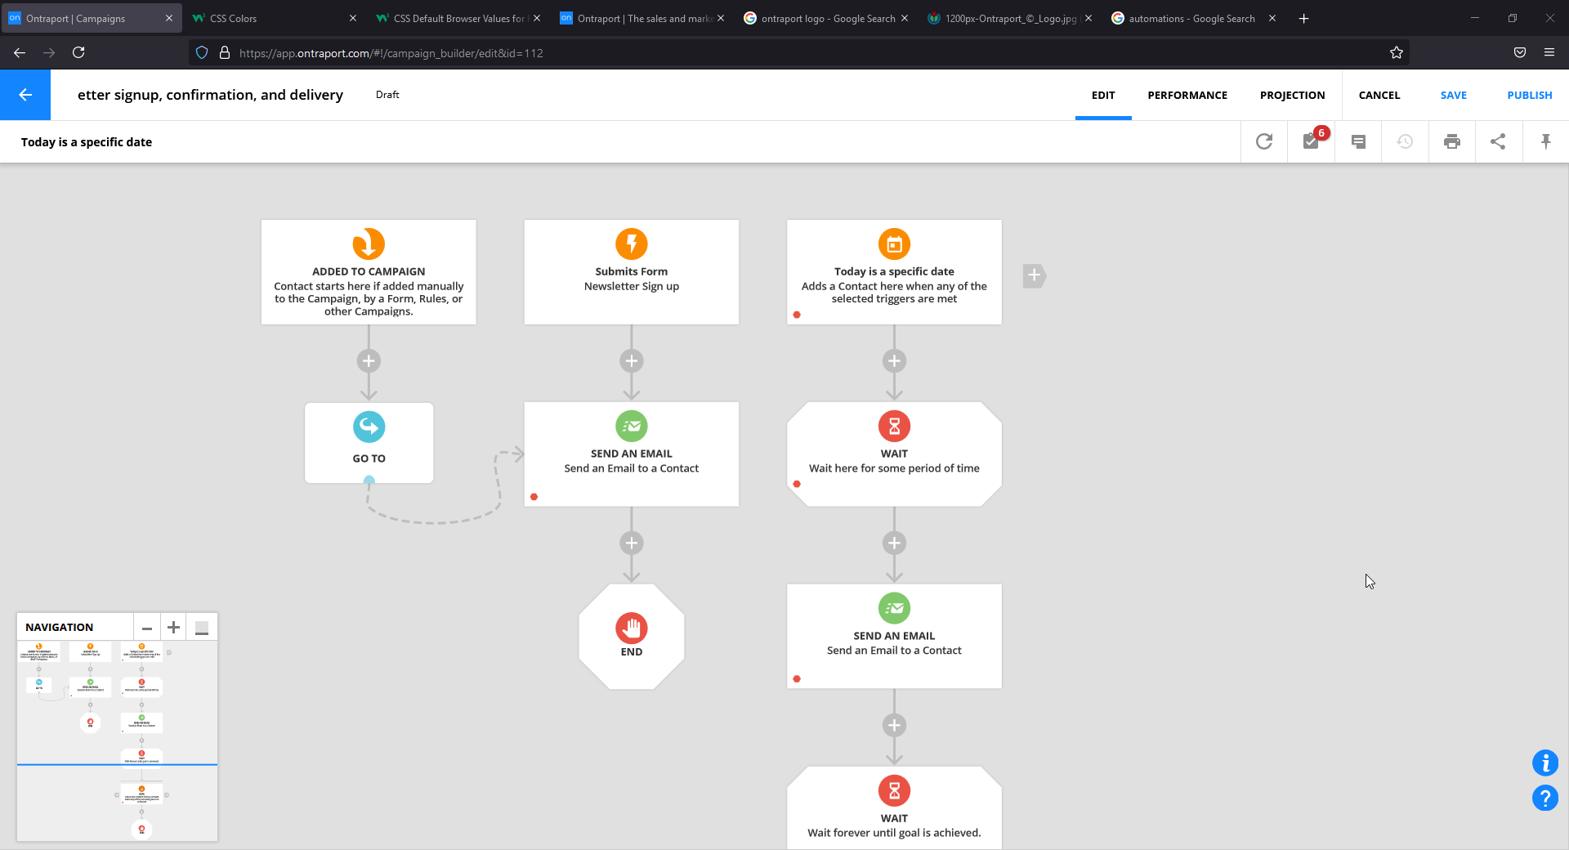
Task: Click the print campaign icon
Action: (x=1452, y=141)
